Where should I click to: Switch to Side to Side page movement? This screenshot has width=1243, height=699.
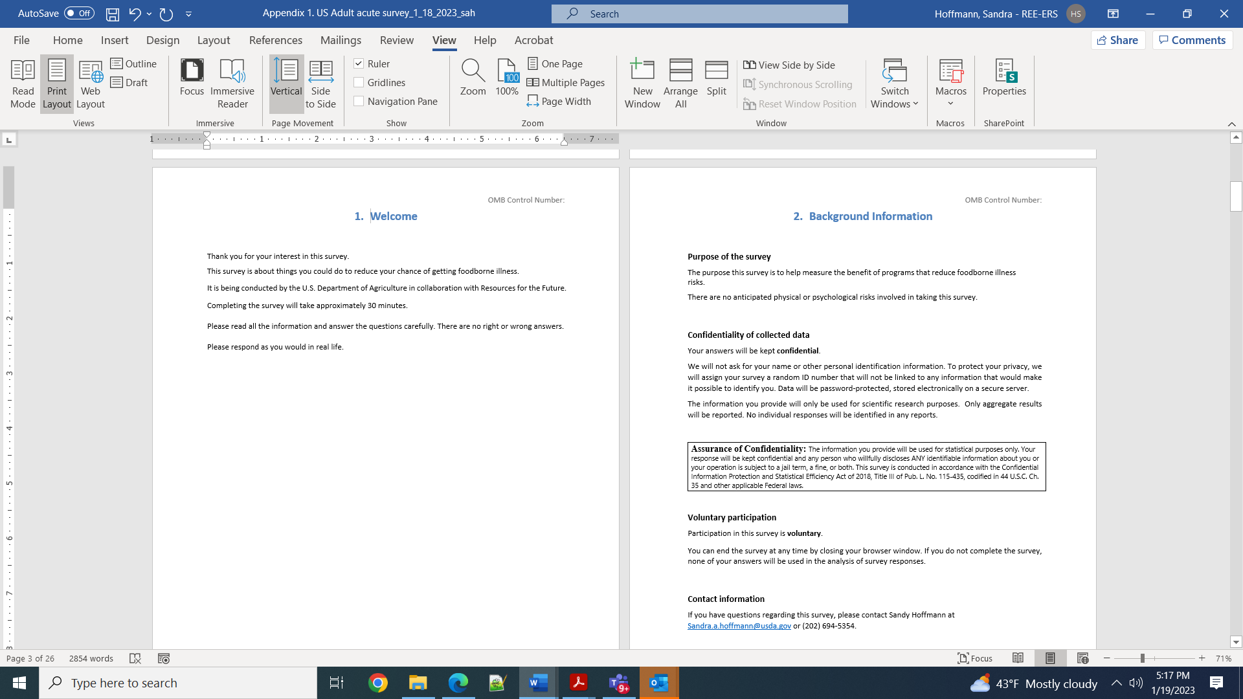320,83
